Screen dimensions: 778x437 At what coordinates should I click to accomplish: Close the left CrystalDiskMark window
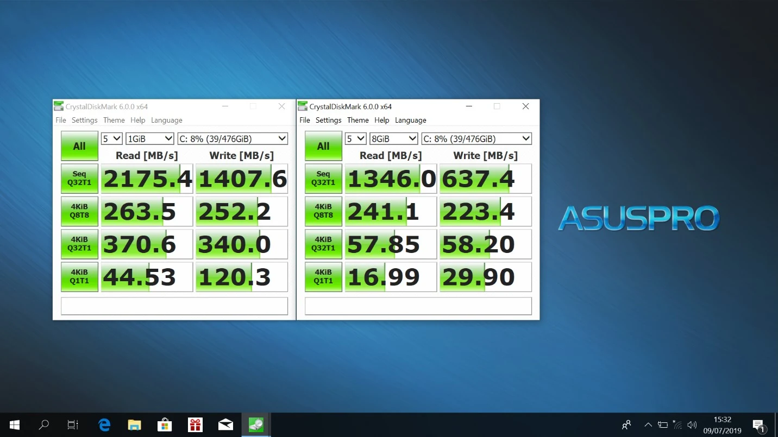(281, 106)
